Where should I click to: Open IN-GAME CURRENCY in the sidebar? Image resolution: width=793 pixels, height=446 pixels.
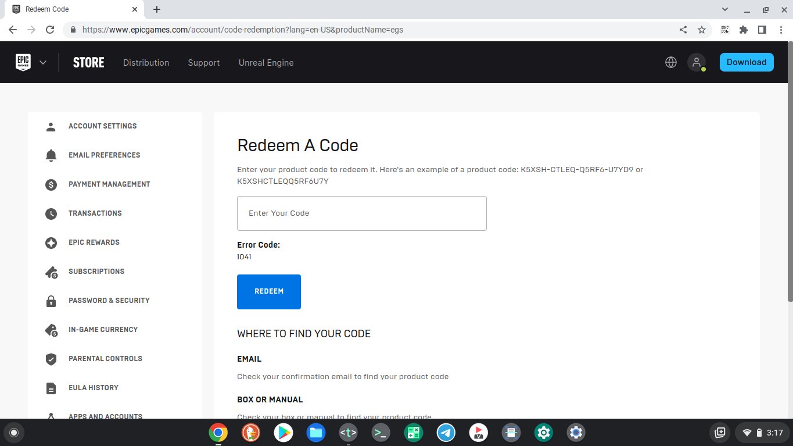[103, 330]
